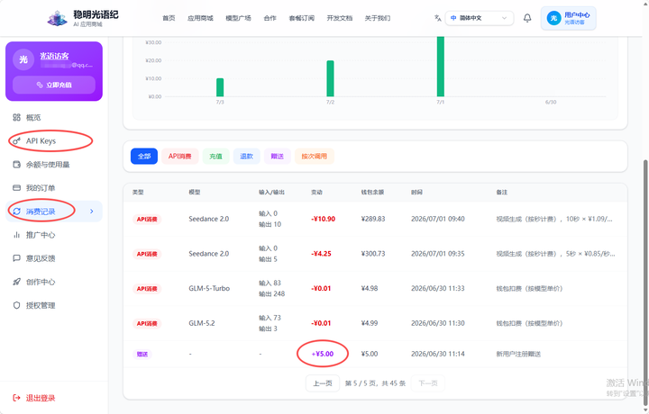Click the GLM-5.2 model cell
This screenshot has width=649, height=414.
[202, 323]
